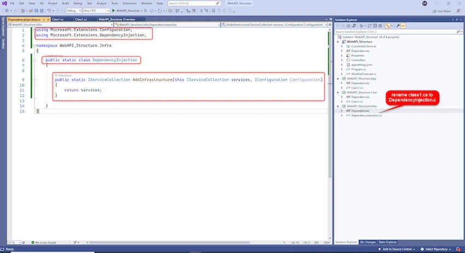The width and height of the screenshot is (465, 253).
Task: Toggle the Preview Selected Items button
Action: (x=403, y=26)
